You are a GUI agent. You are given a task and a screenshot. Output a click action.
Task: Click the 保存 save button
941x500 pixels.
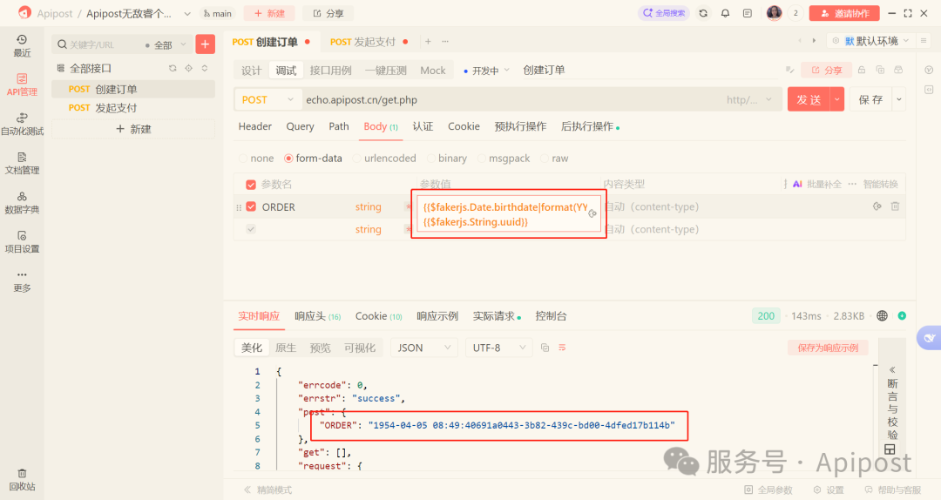click(x=870, y=99)
